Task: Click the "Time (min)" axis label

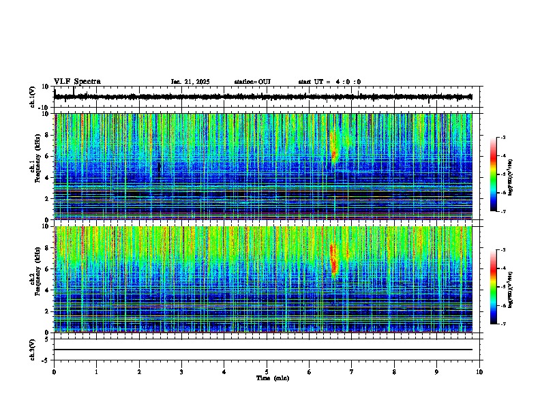Action: point(273,378)
